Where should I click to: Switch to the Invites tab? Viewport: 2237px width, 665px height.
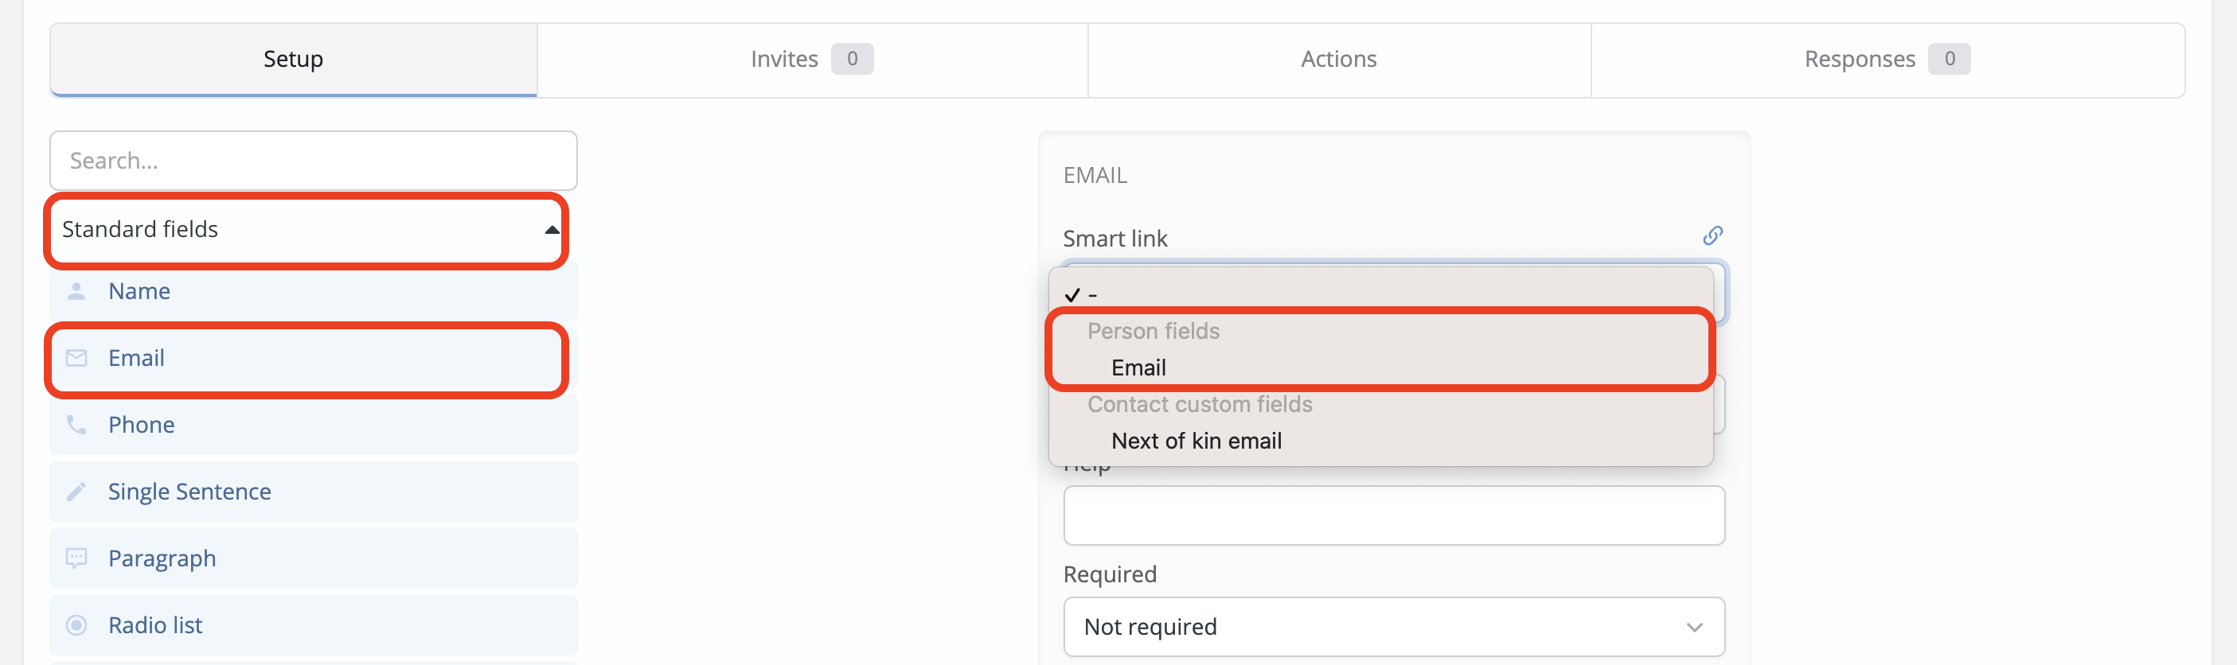click(x=783, y=59)
